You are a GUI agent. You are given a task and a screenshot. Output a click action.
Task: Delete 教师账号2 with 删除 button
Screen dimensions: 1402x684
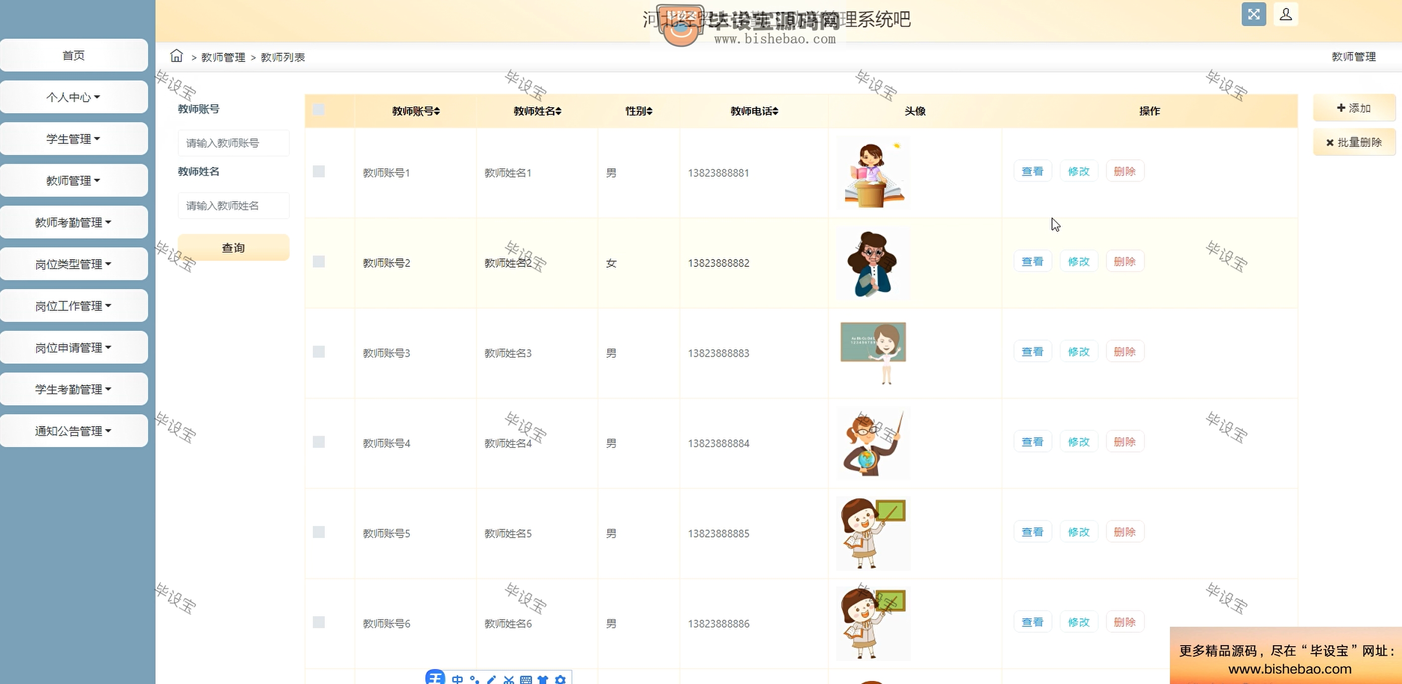click(x=1125, y=262)
